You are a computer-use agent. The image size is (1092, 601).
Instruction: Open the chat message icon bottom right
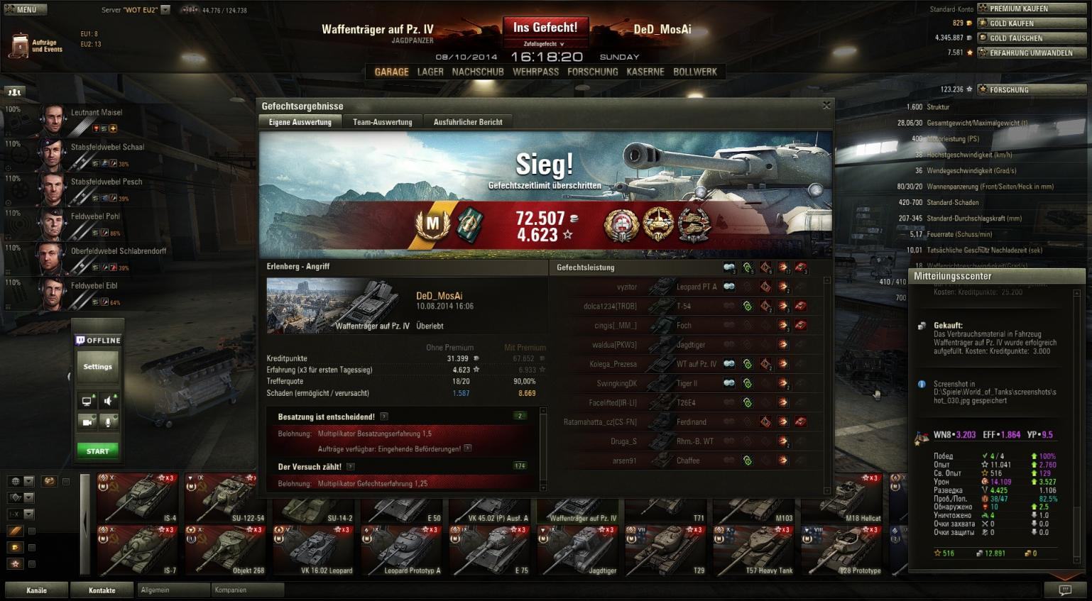[1065, 590]
